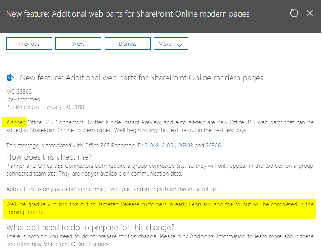Click the 'nothing you need to do' paragraph
Screen dimensions: 322x251
coord(159,240)
